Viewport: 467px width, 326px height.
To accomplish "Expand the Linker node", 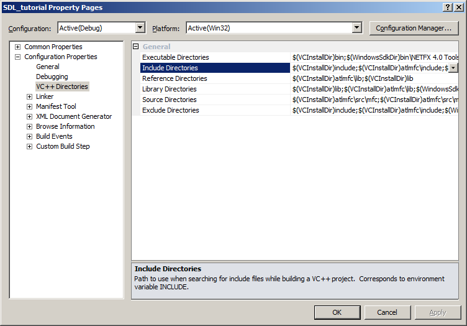I will tap(29, 96).
